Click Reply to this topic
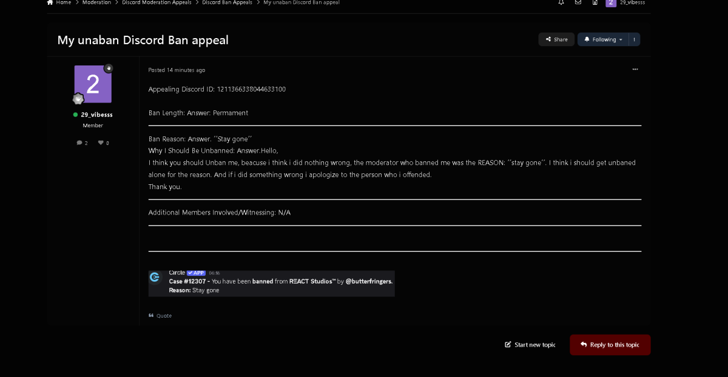The height and width of the screenshot is (377, 728). pyautogui.click(x=610, y=345)
